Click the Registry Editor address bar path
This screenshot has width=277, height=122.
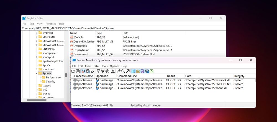(x=68, y=28)
